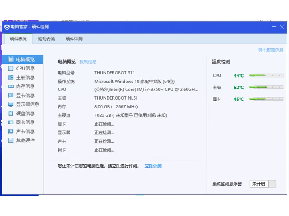
Task: Click the 温度检测 heading
Action: 221,62
